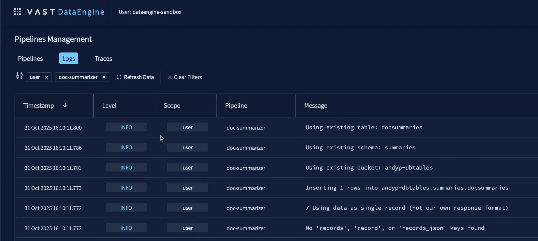The image size is (538, 241).
Task: Select message 'Using existing schema: summaries'
Action: click(361, 148)
